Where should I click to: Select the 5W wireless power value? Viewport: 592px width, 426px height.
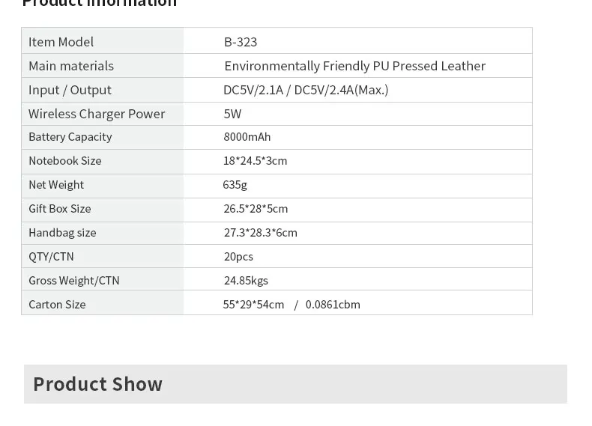232,114
